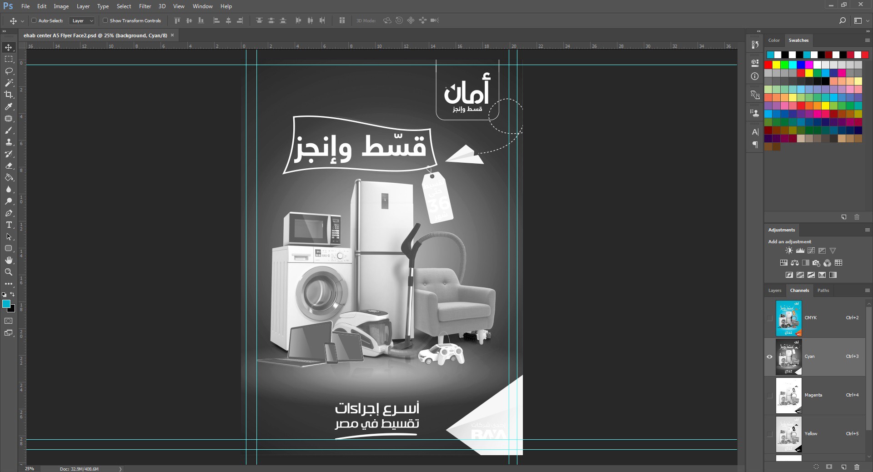873x472 pixels.
Task: Click the foreground color swatch
Action: (x=6, y=304)
